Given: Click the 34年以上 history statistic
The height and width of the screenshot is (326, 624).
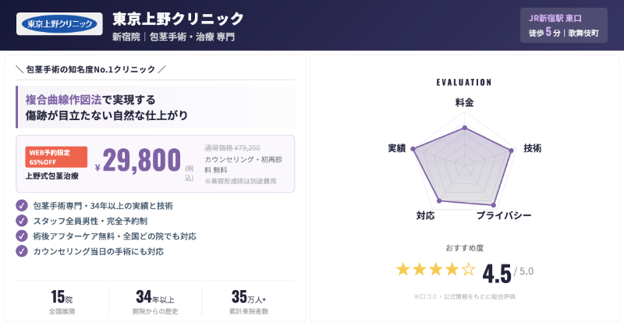Looking at the screenshot, I should pyautogui.click(x=155, y=301).
